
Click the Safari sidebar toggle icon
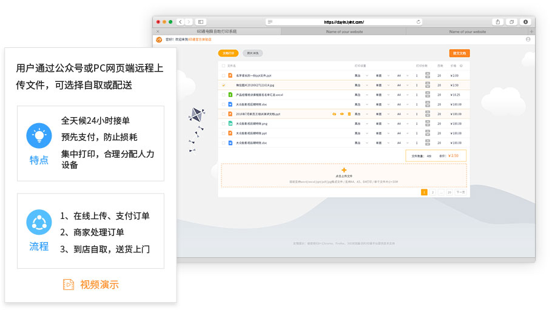point(201,22)
